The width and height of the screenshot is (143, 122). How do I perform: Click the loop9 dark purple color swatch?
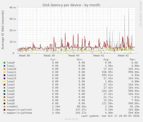click(x=4, y=103)
